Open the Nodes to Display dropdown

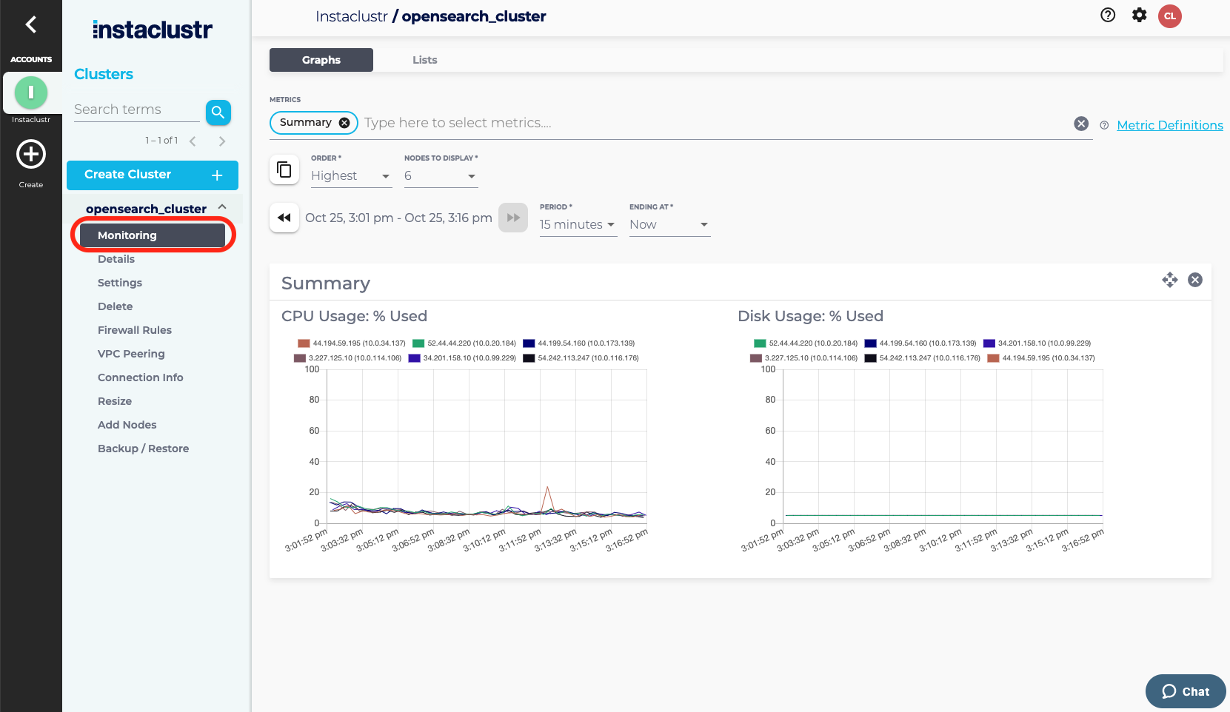pyautogui.click(x=441, y=176)
